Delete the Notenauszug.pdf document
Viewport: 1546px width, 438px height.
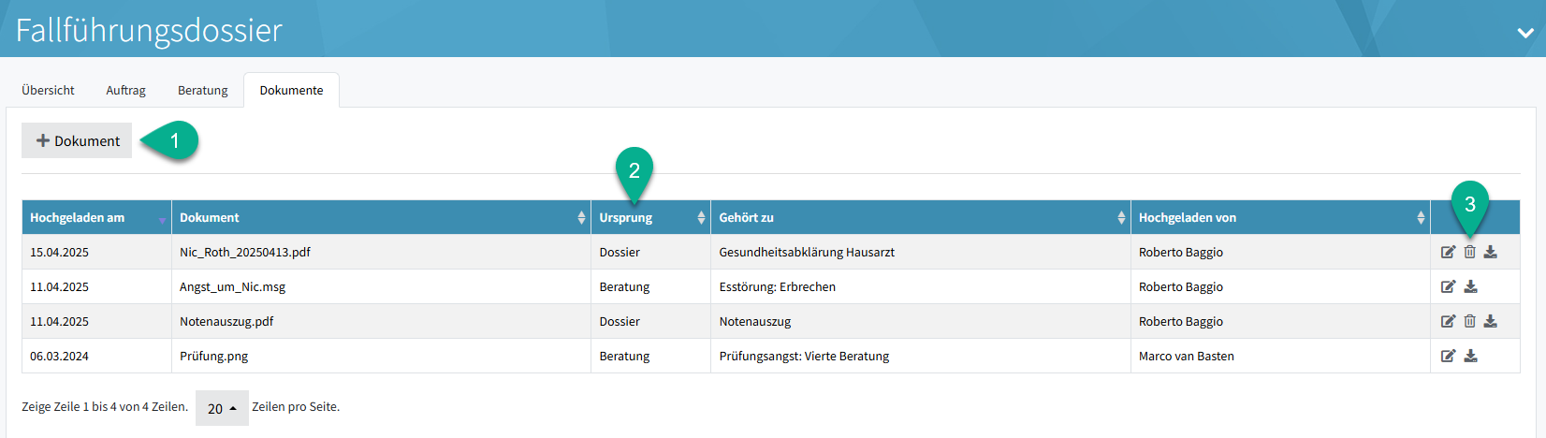(x=1469, y=321)
